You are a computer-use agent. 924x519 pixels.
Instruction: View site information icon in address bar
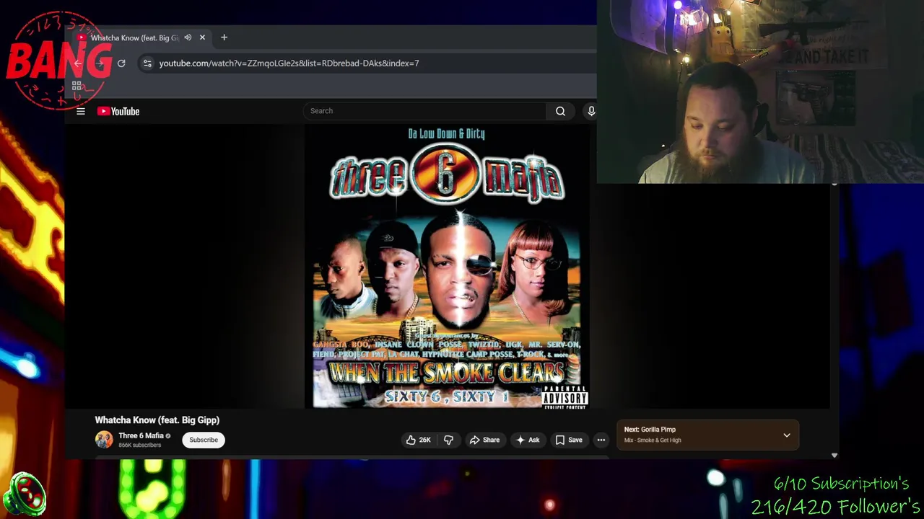tap(147, 63)
